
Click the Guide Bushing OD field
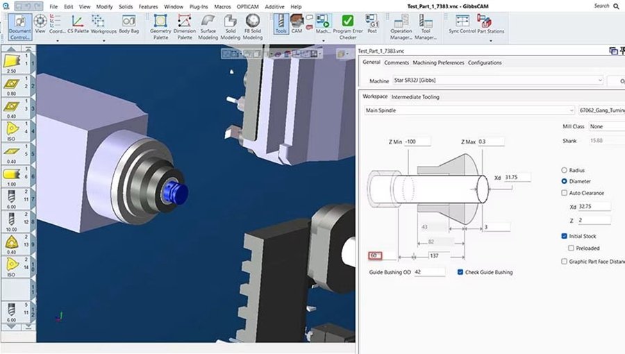(429, 272)
